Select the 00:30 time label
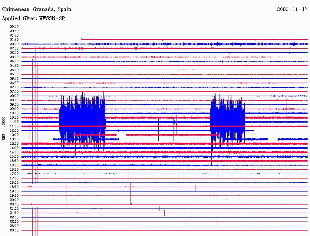The width and height of the screenshot is (310, 236). coord(14,31)
